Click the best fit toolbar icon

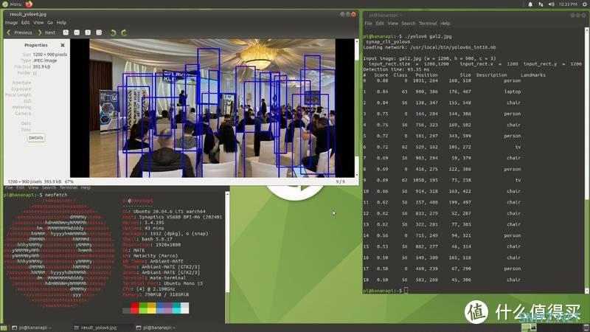[99, 32]
